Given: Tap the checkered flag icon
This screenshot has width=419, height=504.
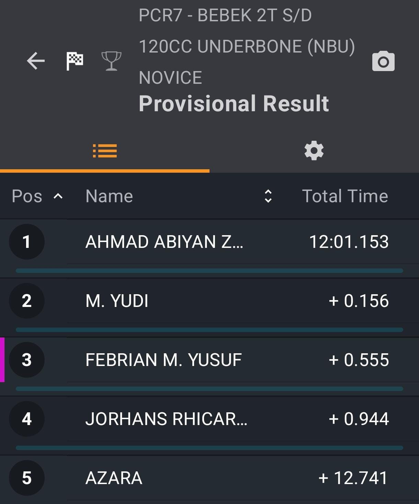Looking at the screenshot, I should point(75,61).
